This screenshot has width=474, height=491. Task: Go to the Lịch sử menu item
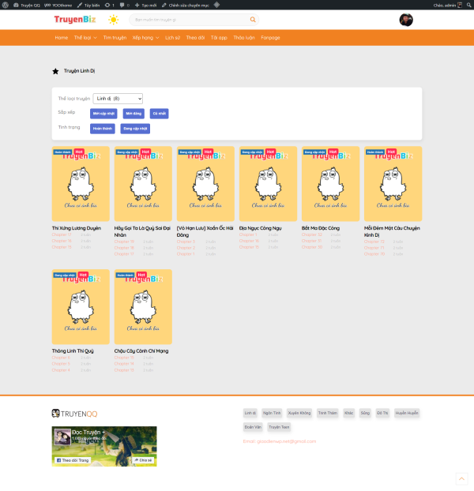coord(172,37)
